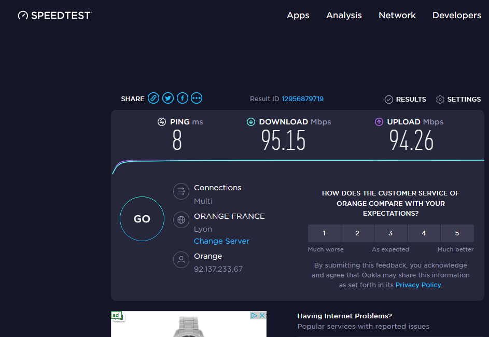The width and height of the screenshot is (489, 337).
Task: Click the Lyon server location
Action: coord(203,229)
